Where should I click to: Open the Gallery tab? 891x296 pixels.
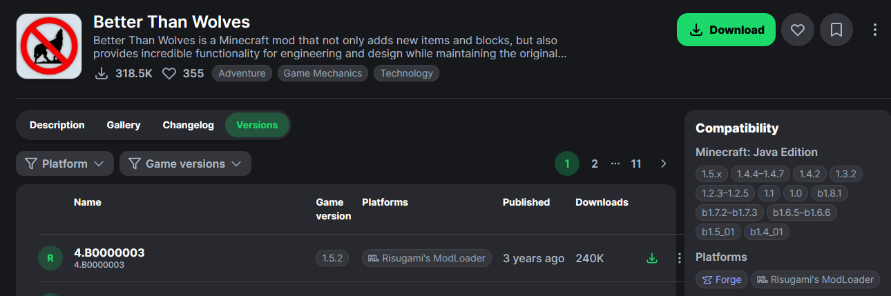coord(124,125)
